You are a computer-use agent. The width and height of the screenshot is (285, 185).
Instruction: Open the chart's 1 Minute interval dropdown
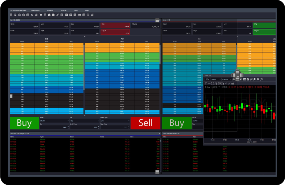pyautogui.click(x=226, y=79)
